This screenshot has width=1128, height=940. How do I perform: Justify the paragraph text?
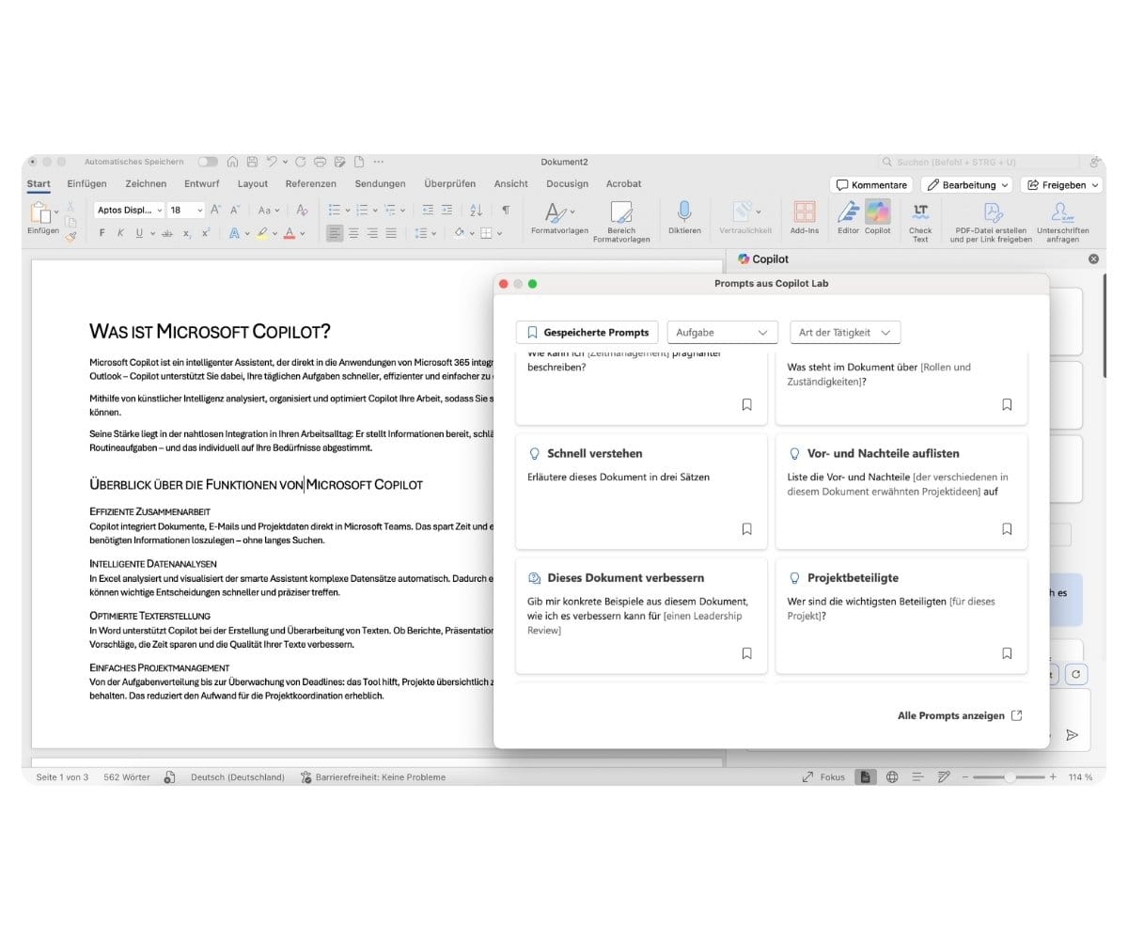(x=391, y=233)
